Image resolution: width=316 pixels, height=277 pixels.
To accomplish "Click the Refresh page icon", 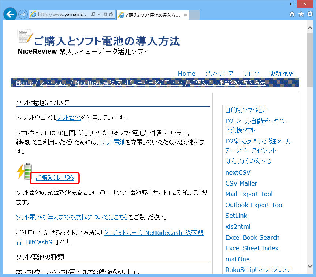I will (111, 15).
